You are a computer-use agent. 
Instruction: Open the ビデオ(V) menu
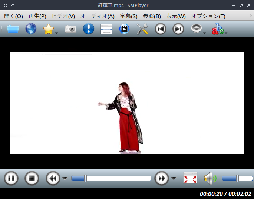point(63,16)
